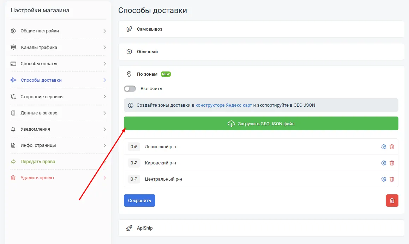Open gear settings for Кировский р-н
Viewport: 409px width, 244px height.
pos(384,163)
